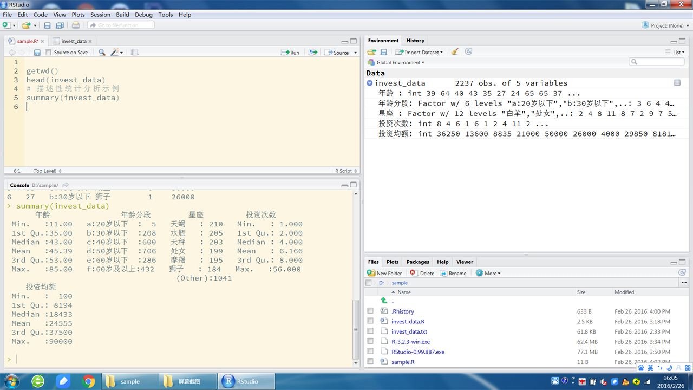Image resolution: width=693 pixels, height=390 pixels.
Task: Open the R Script file type selector
Action: (345, 171)
